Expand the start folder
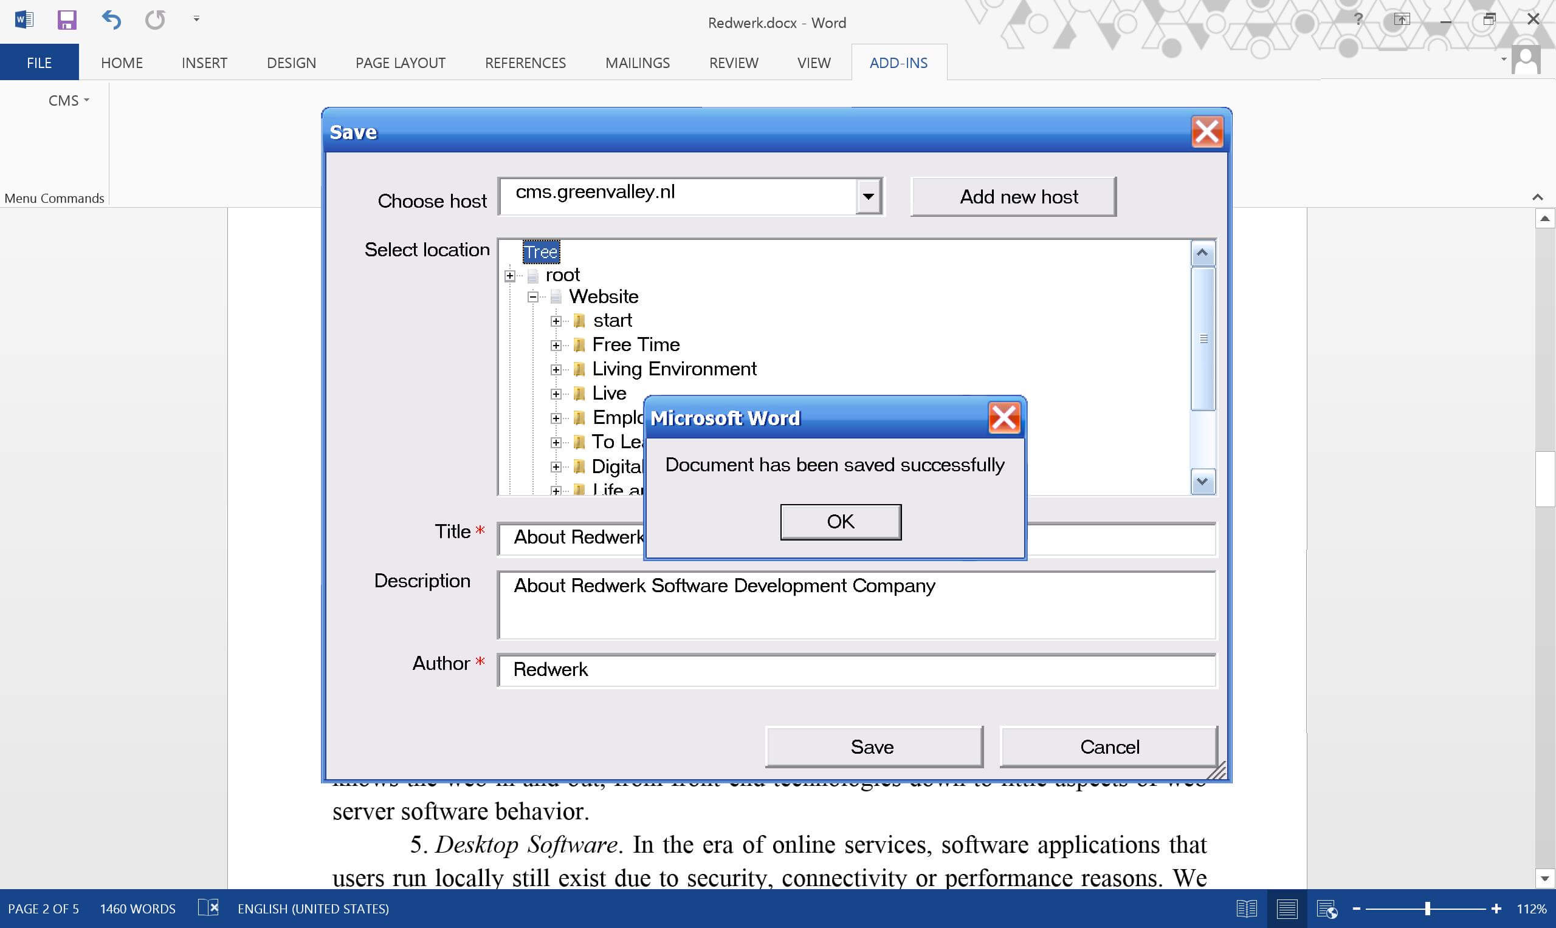 [x=556, y=321]
